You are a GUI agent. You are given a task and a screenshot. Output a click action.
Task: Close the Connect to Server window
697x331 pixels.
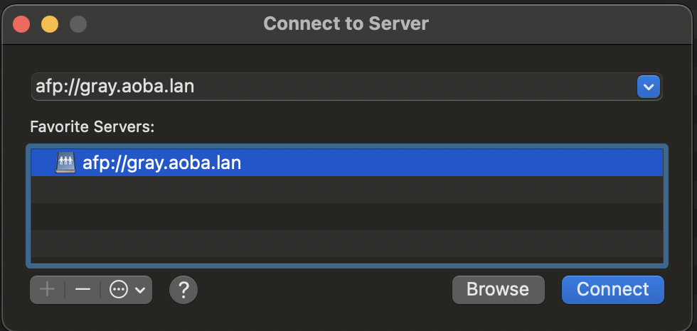(21, 24)
